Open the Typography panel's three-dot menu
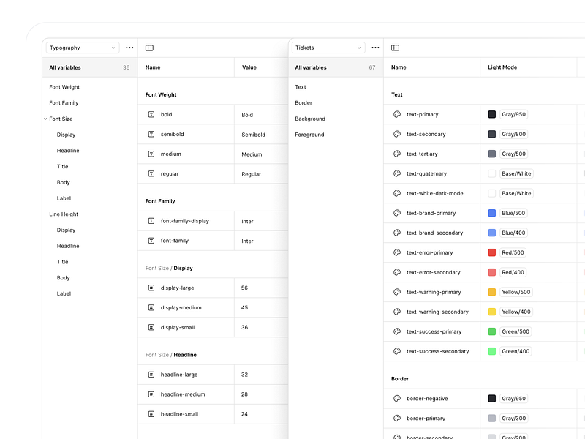This screenshot has width=585, height=439. pyautogui.click(x=129, y=48)
